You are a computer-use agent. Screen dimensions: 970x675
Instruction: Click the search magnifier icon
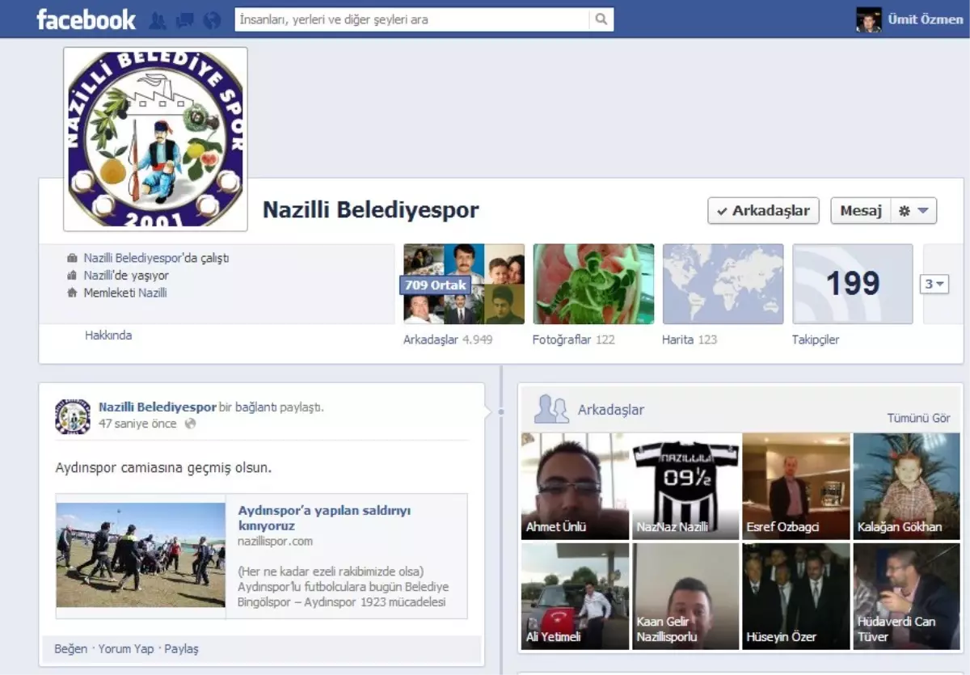601,19
